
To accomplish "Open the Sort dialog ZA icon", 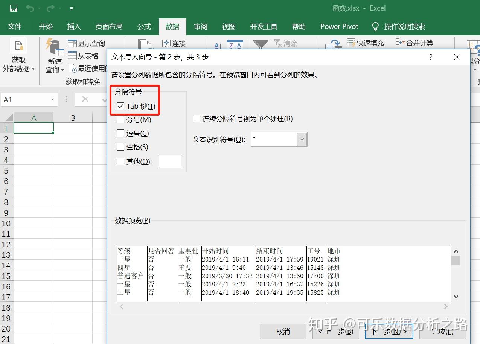I will pyautogui.click(x=235, y=44).
